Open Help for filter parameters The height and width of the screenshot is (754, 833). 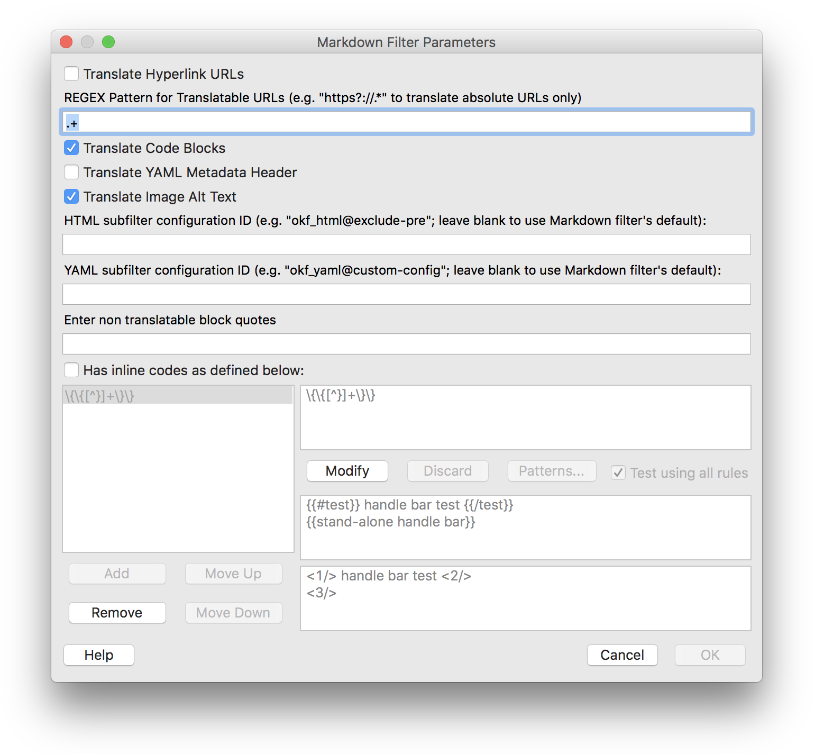(99, 655)
